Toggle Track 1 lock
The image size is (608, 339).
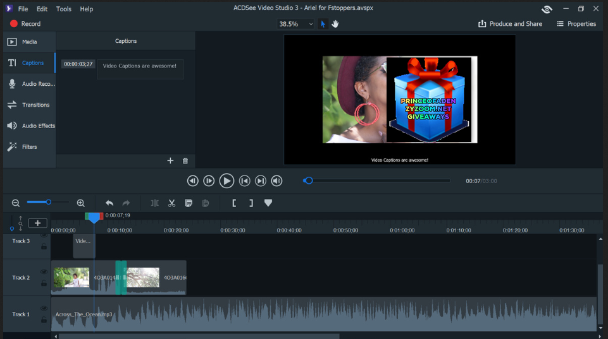[x=44, y=319]
